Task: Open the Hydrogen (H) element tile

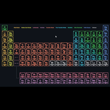Action: 5,28
